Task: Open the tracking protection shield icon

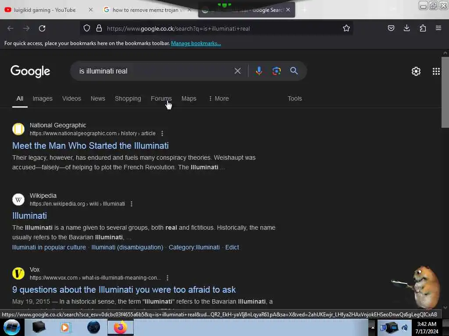Action: pyautogui.click(x=87, y=28)
